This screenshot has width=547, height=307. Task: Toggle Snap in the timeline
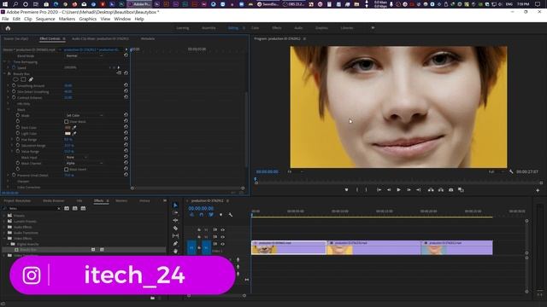click(202, 215)
